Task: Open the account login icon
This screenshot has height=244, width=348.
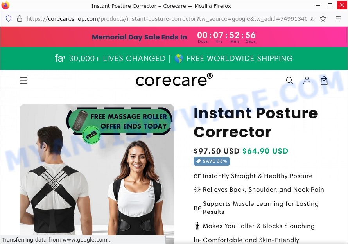Action: (307, 81)
